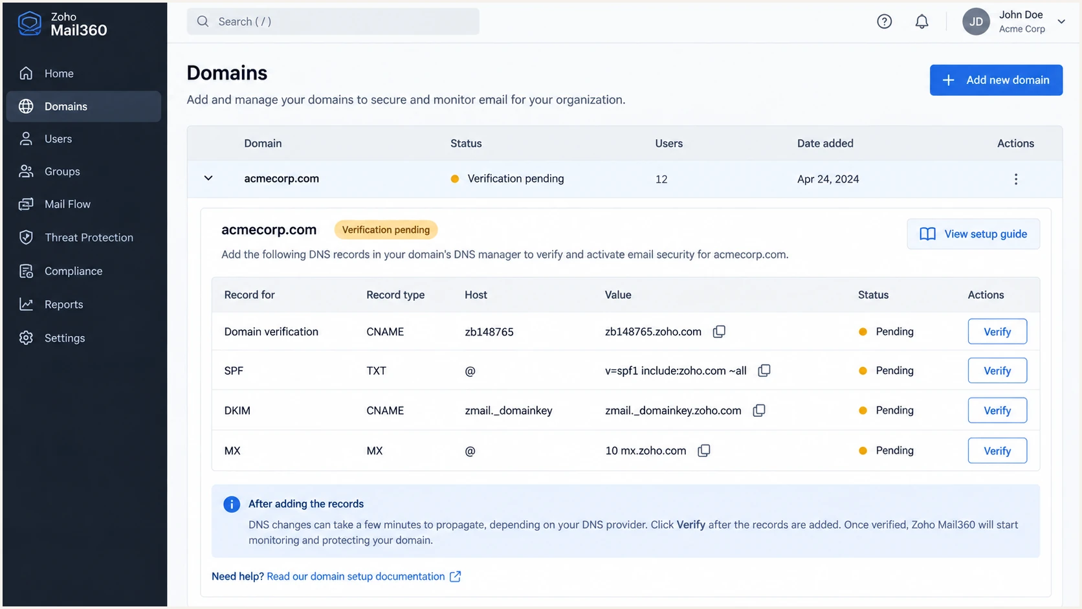Viewport: 1082px width, 609px height.
Task: Open Compliance sidebar icon
Action: pyautogui.click(x=26, y=271)
